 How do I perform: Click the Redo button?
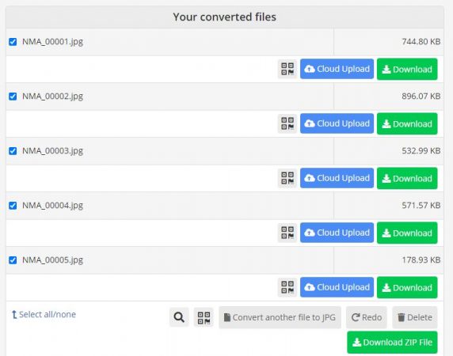(x=367, y=317)
